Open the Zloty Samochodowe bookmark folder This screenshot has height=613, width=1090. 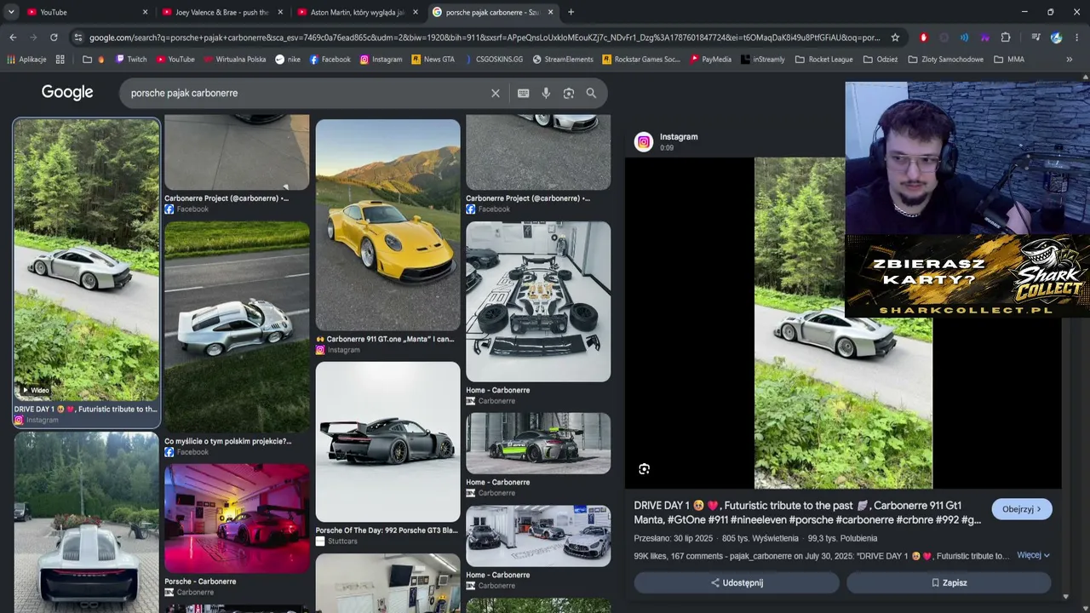pyautogui.click(x=946, y=60)
